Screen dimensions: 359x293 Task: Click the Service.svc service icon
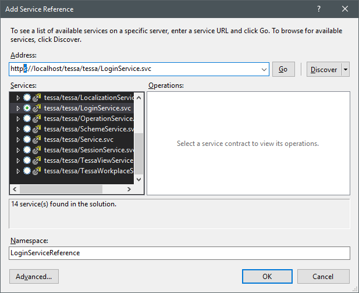pyautogui.click(x=36, y=140)
